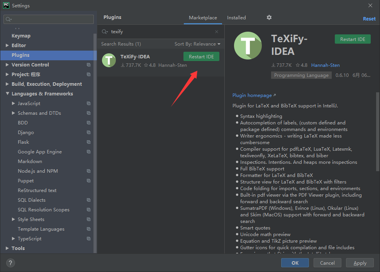Click Restart IDE in plugin detail header
This screenshot has width=380, height=272.
coord(353,39)
